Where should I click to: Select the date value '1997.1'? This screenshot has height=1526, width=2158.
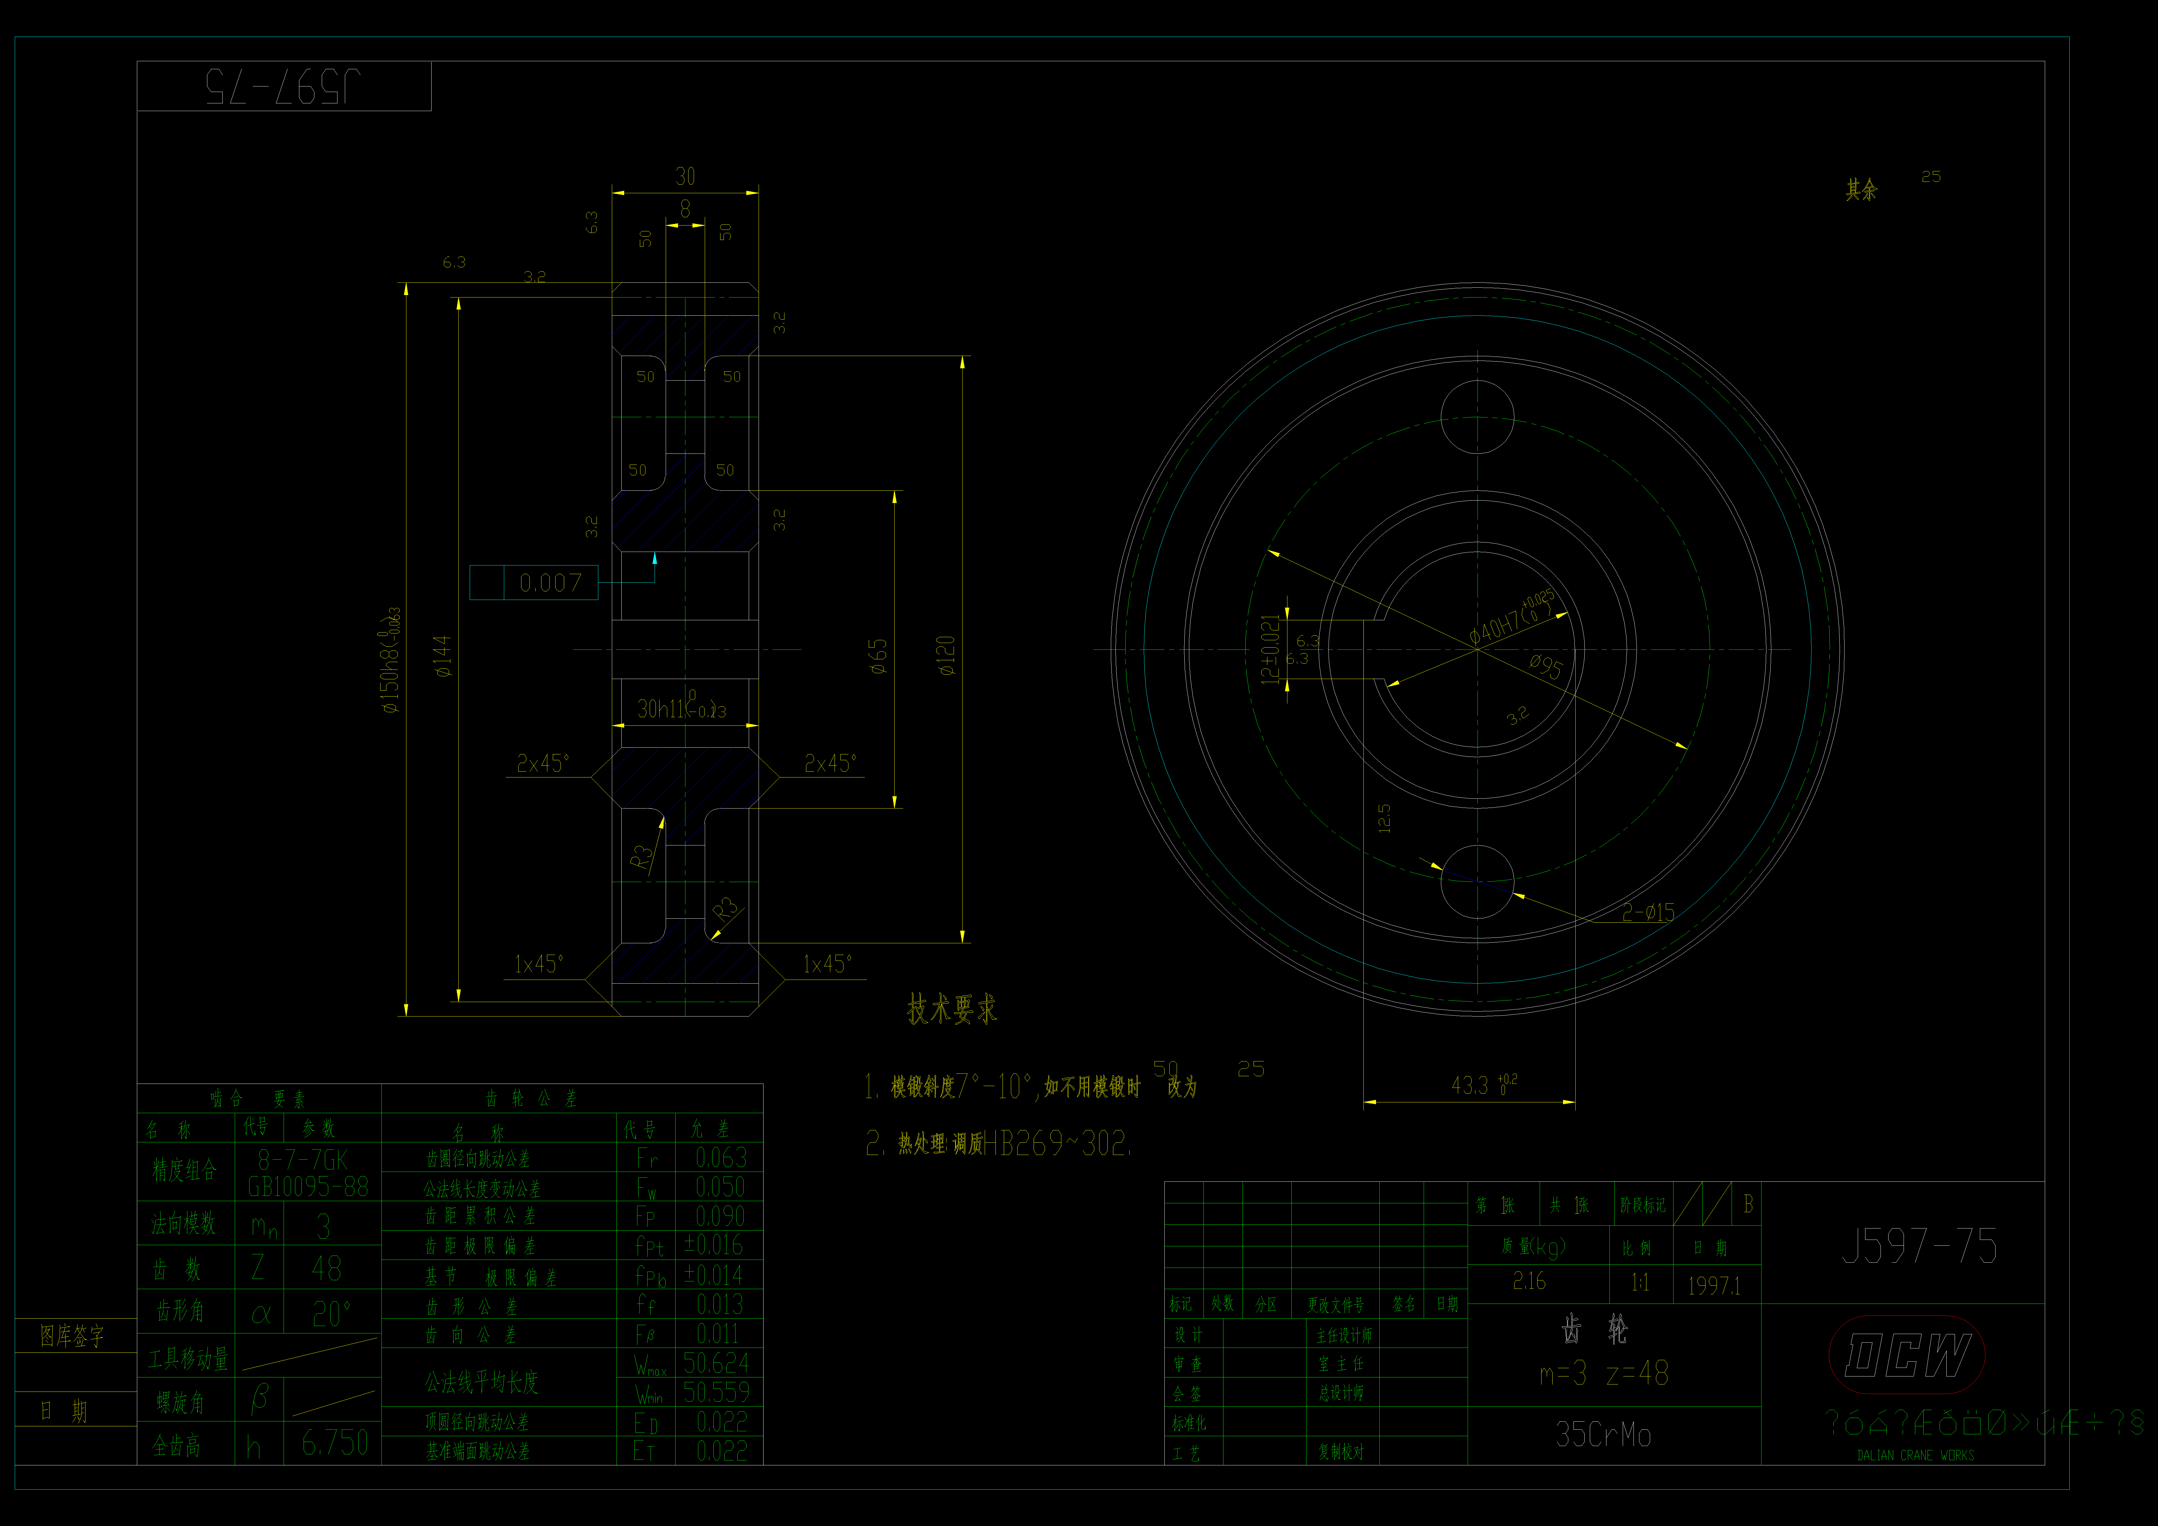(1714, 1285)
